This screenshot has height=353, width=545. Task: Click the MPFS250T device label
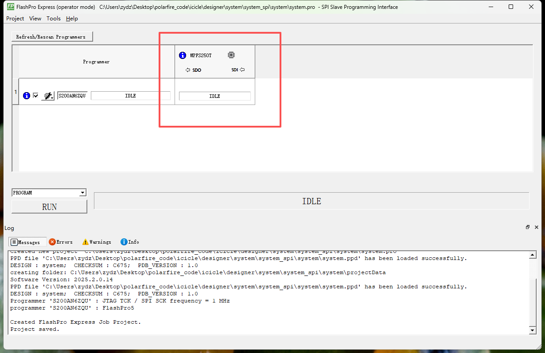click(201, 55)
